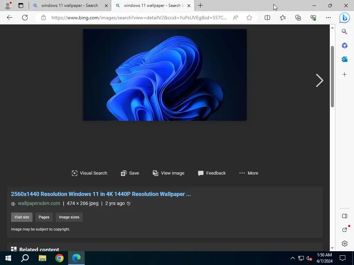Open a new tab with plus button
The width and height of the screenshot is (354, 265).
200,6
